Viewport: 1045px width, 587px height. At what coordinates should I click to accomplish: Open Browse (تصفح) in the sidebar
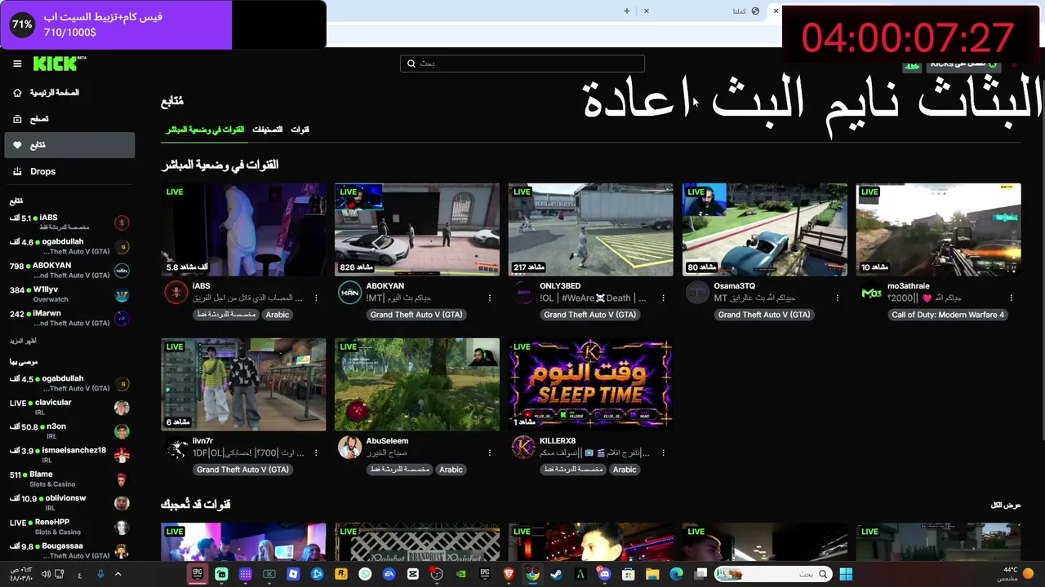[x=69, y=119]
